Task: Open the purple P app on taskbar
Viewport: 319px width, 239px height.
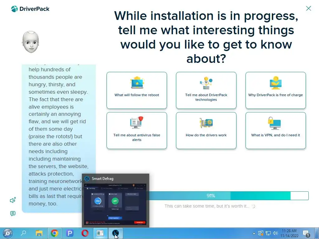Action: pos(69,233)
